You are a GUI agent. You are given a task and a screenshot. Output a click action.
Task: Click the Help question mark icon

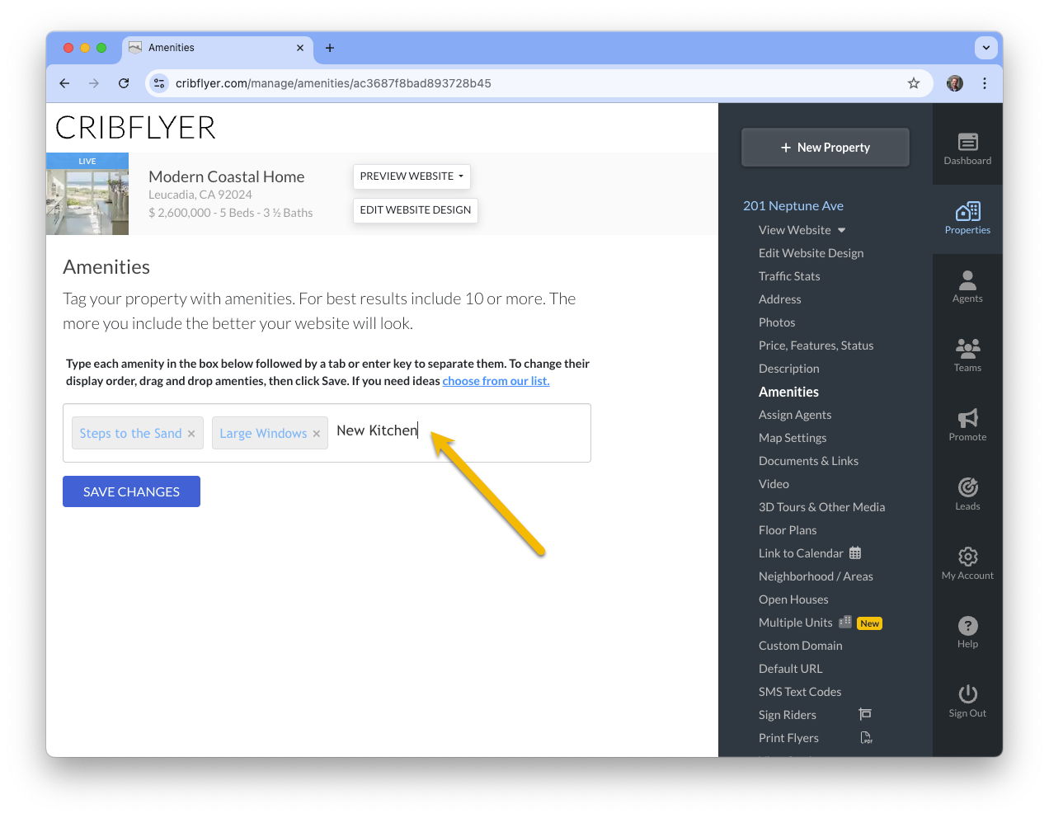tap(967, 626)
